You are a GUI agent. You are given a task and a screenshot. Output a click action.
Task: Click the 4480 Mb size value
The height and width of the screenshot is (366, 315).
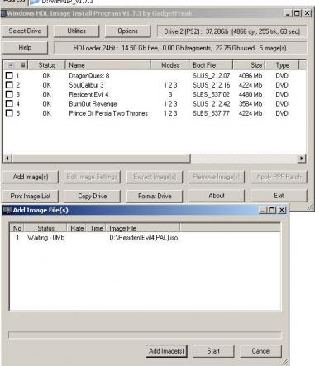coord(251,94)
